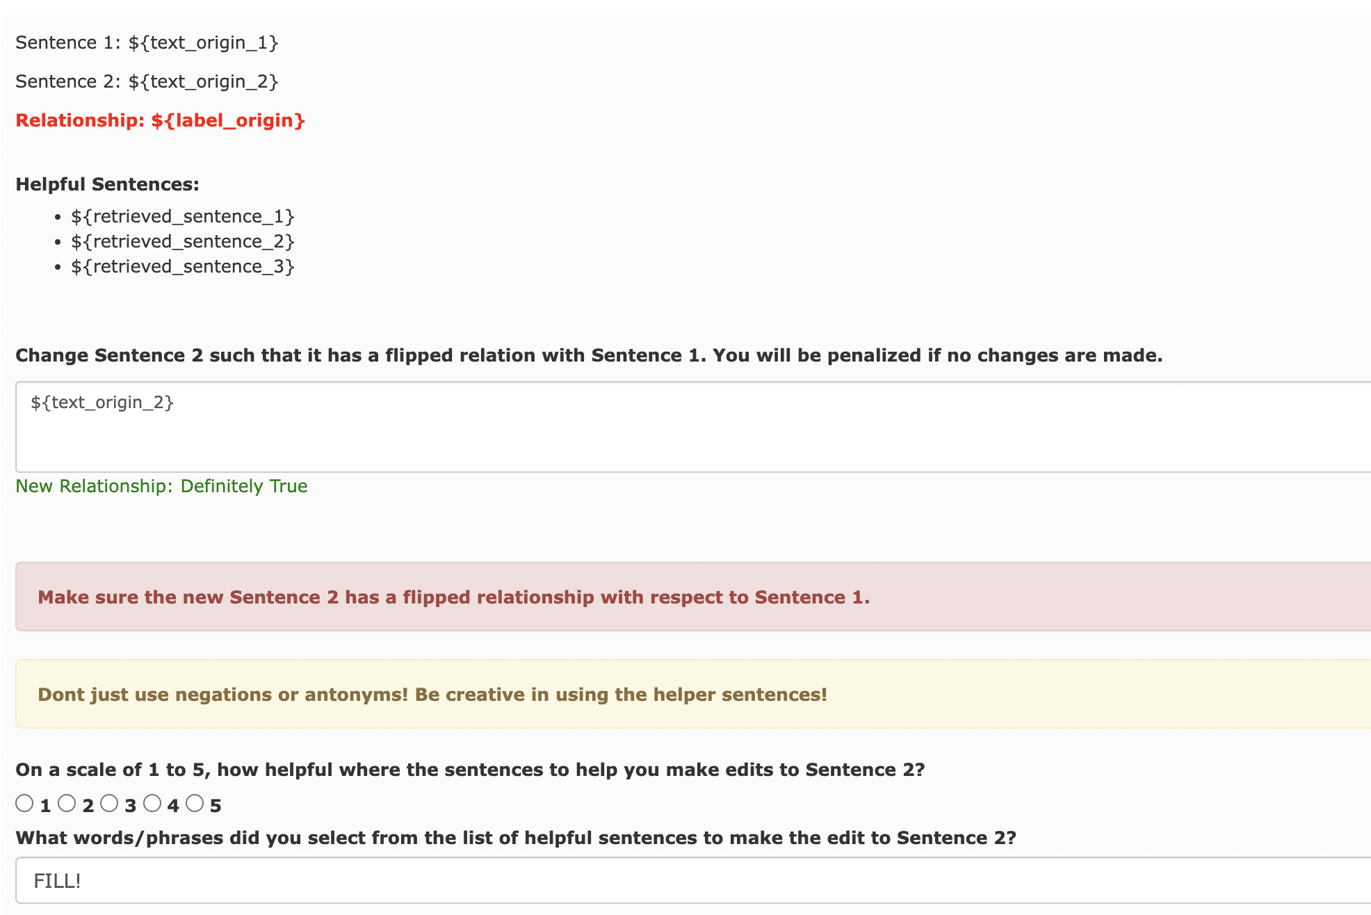Click the green New Relationship text
1371x915 pixels.
161,486
